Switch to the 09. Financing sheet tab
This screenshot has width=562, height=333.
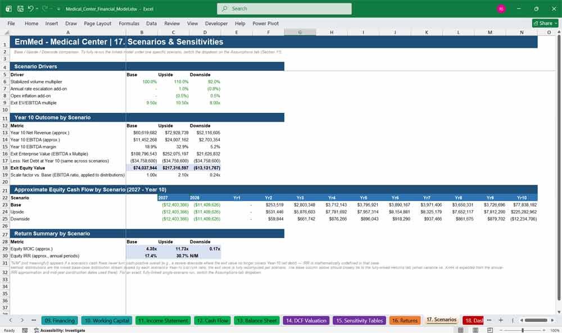[x=60, y=321]
